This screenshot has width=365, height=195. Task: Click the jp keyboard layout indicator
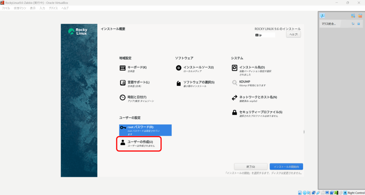tap(265, 35)
